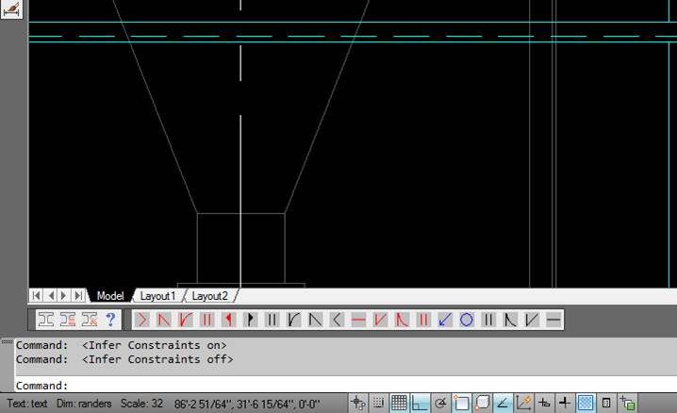Click the red N-shaped line icon
This screenshot has height=413, width=677.
pyautogui.click(x=164, y=320)
